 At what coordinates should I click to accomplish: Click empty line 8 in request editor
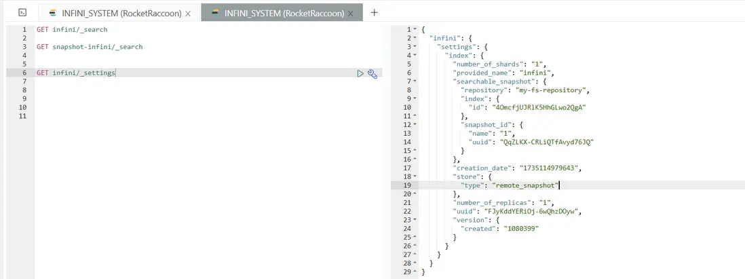coord(208,90)
